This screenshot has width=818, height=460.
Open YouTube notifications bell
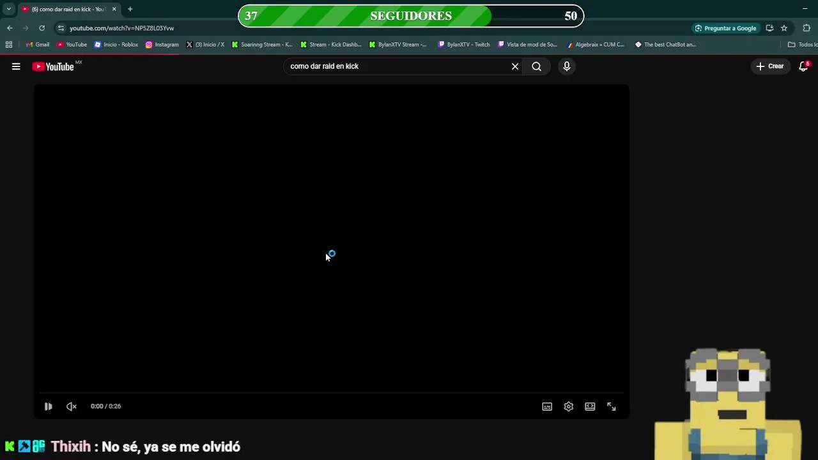[804, 66]
